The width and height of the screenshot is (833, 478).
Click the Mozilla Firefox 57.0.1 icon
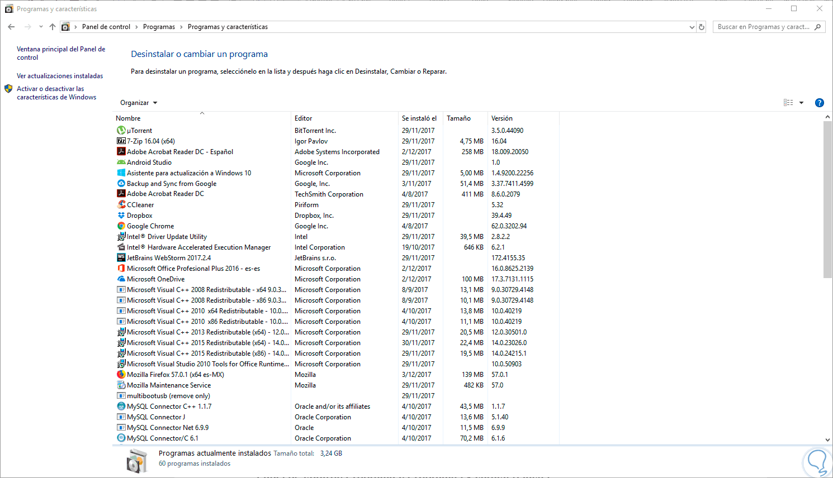pos(121,375)
